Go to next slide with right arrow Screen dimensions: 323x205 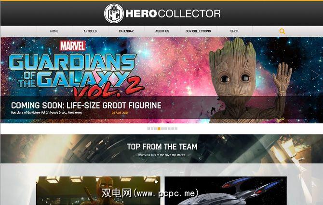(315, 75)
